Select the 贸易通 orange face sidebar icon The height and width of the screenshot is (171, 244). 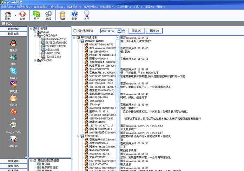click(13, 98)
